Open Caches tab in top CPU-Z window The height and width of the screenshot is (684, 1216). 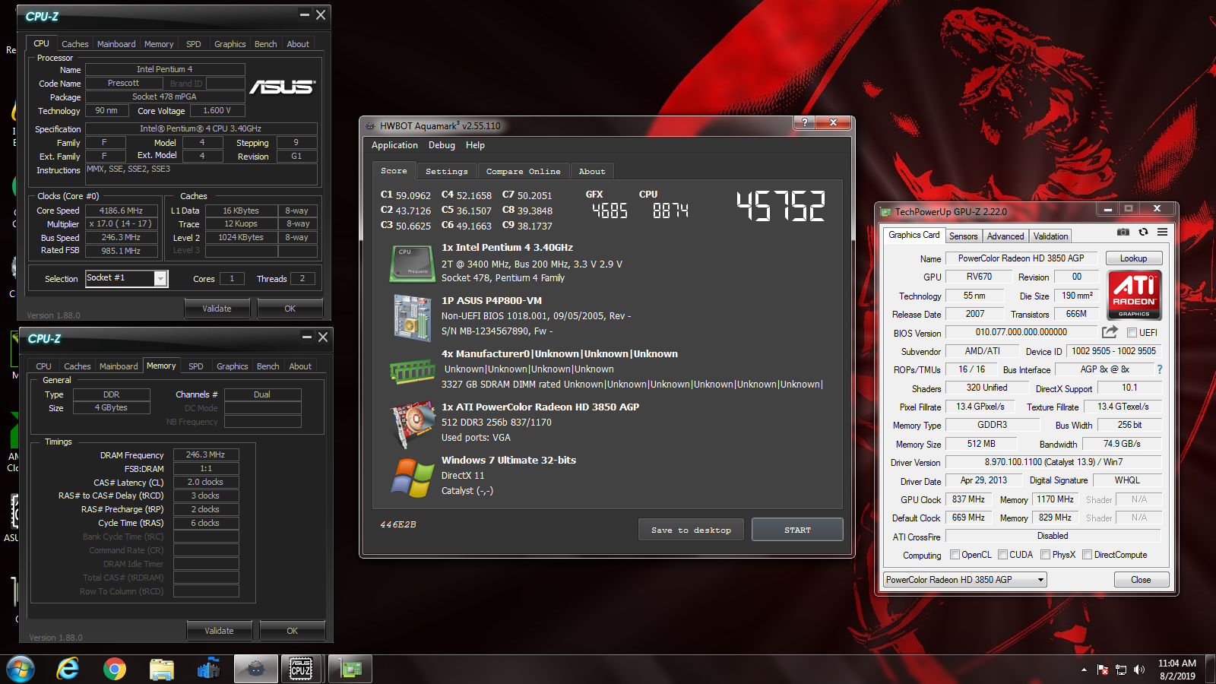coord(74,44)
